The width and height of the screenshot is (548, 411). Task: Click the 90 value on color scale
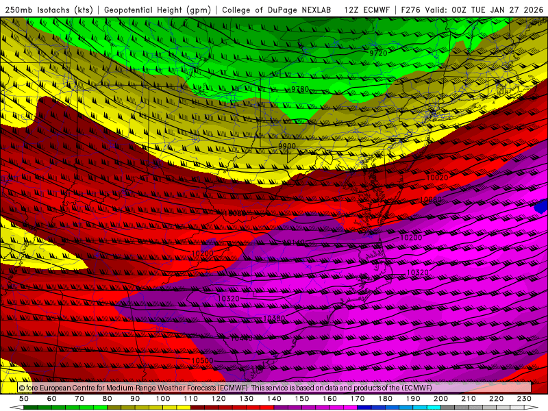(135, 399)
